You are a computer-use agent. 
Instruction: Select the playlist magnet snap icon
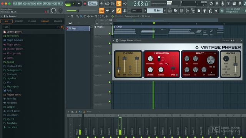pos(72,16)
